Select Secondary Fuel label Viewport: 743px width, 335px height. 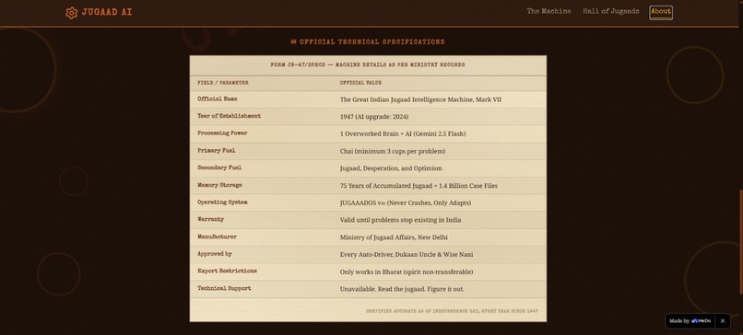click(x=219, y=168)
